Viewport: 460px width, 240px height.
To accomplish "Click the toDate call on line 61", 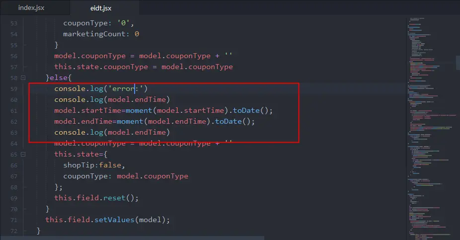I will click(246, 111).
